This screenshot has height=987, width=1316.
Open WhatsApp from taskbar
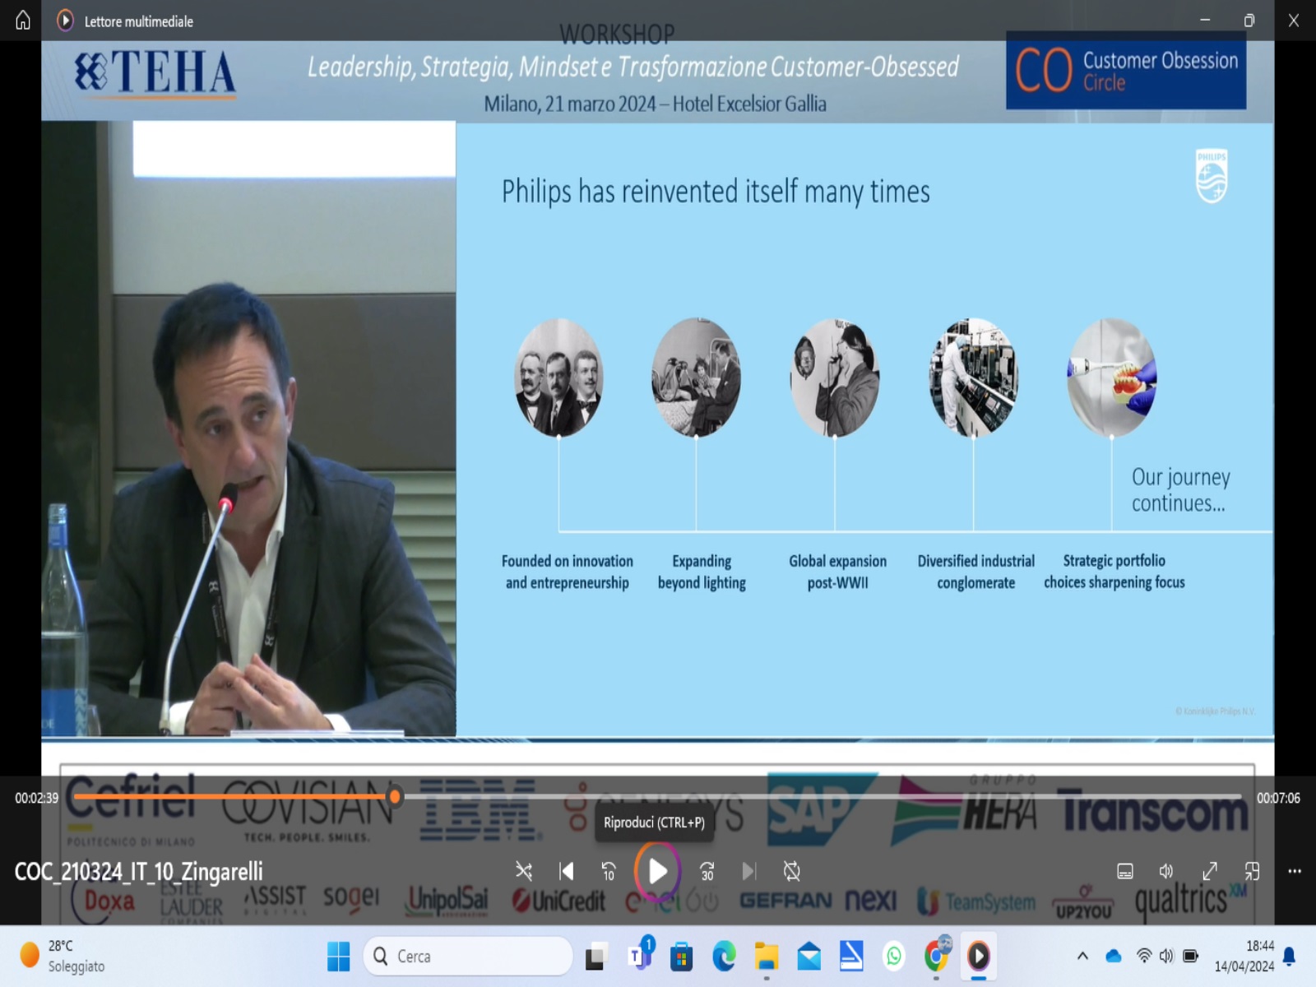pyautogui.click(x=894, y=956)
